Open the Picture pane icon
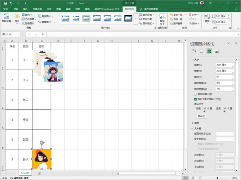The image size is (241, 180). [x=217, y=51]
